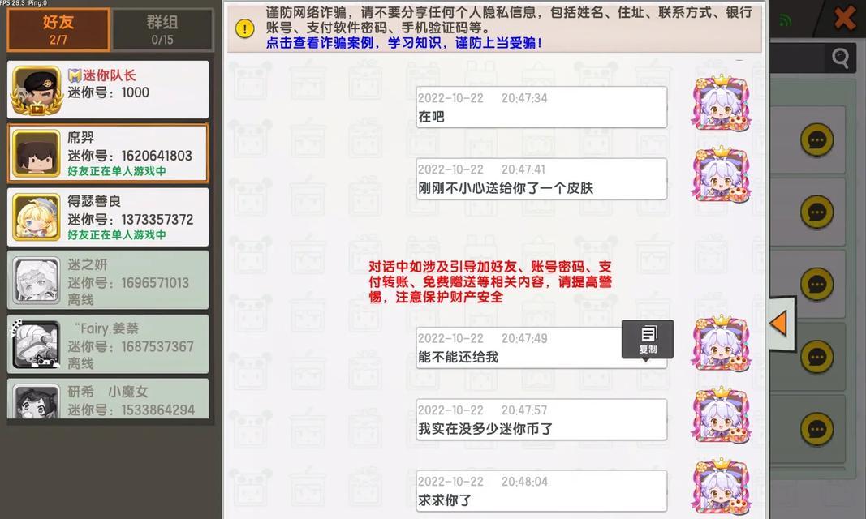Image resolution: width=866 pixels, height=519 pixels.
Task: Click the red safety warning notice text
Action: (490, 282)
